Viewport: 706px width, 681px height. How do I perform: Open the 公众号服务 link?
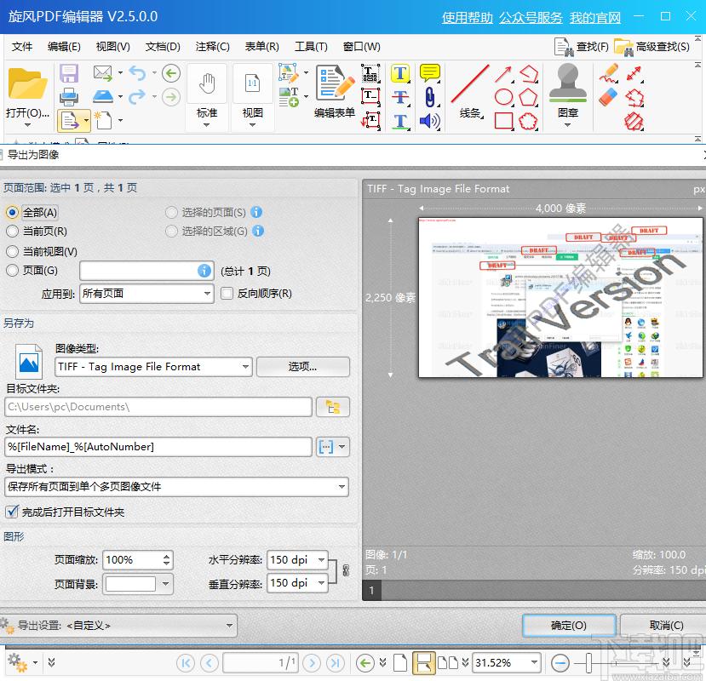click(531, 18)
